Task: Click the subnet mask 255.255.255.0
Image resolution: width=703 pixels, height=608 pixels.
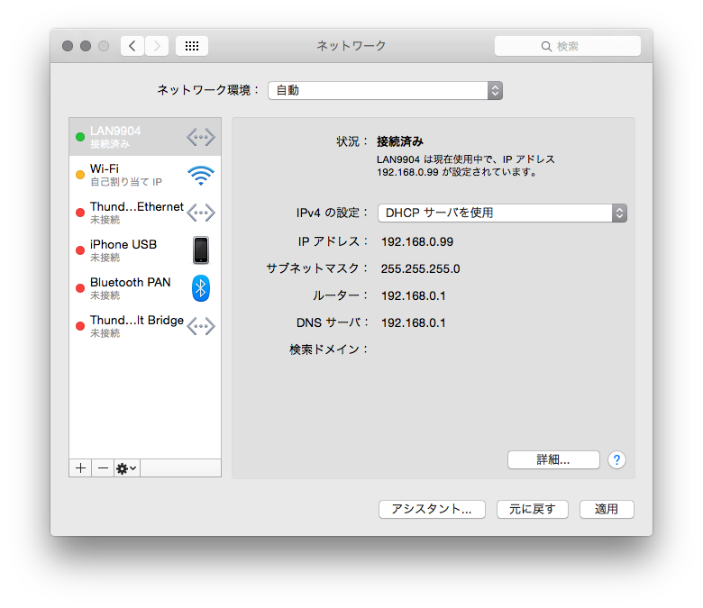Action: point(420,268)
